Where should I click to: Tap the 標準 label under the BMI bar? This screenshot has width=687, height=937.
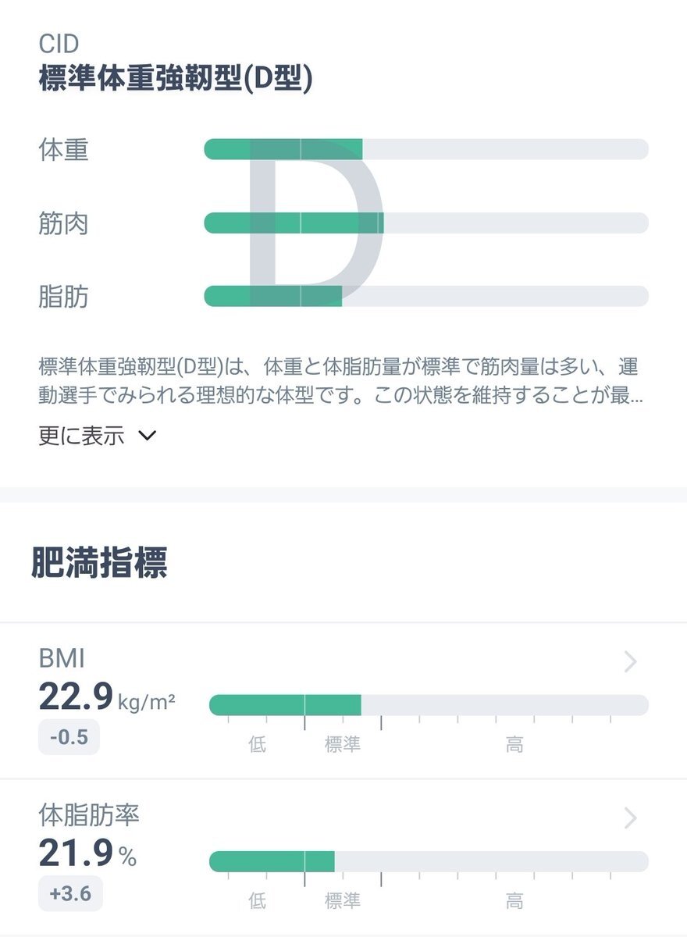point(343,745)
